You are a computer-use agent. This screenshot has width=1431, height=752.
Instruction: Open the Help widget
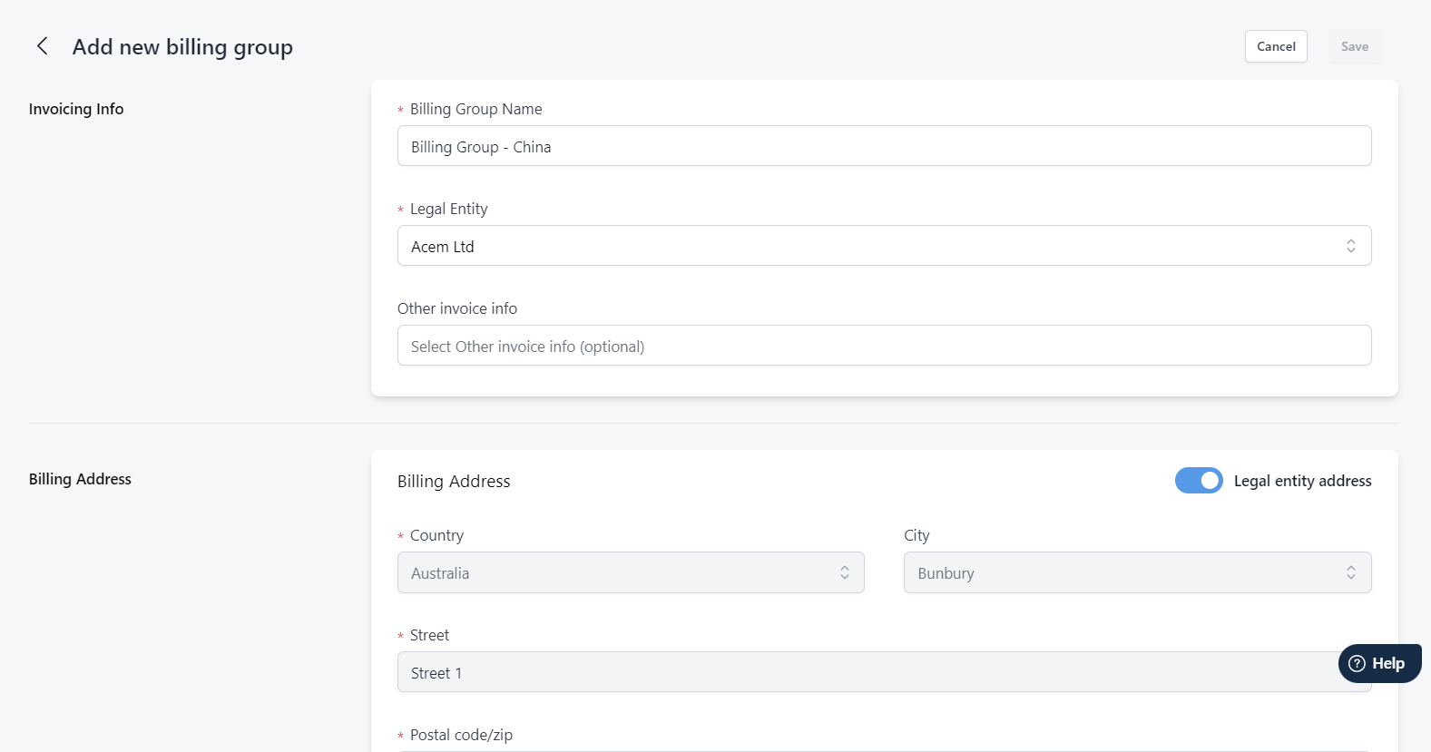pos(1379,663)
